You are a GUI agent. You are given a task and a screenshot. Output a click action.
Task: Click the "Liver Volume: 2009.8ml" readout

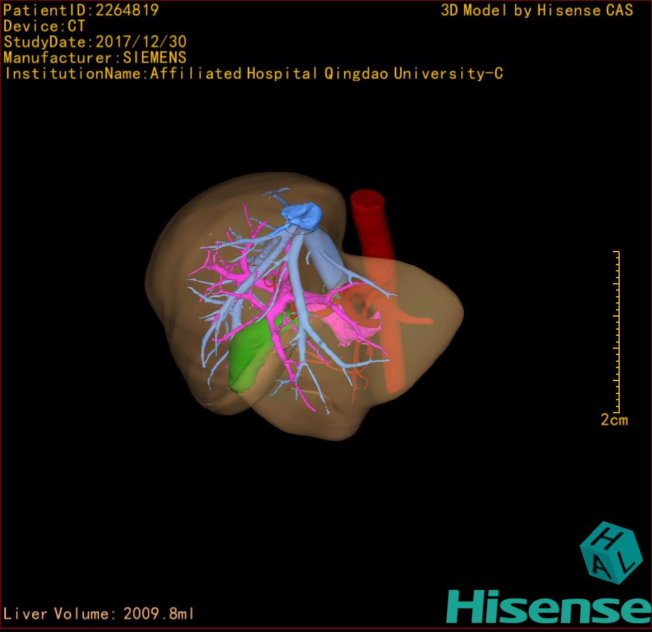98,613
